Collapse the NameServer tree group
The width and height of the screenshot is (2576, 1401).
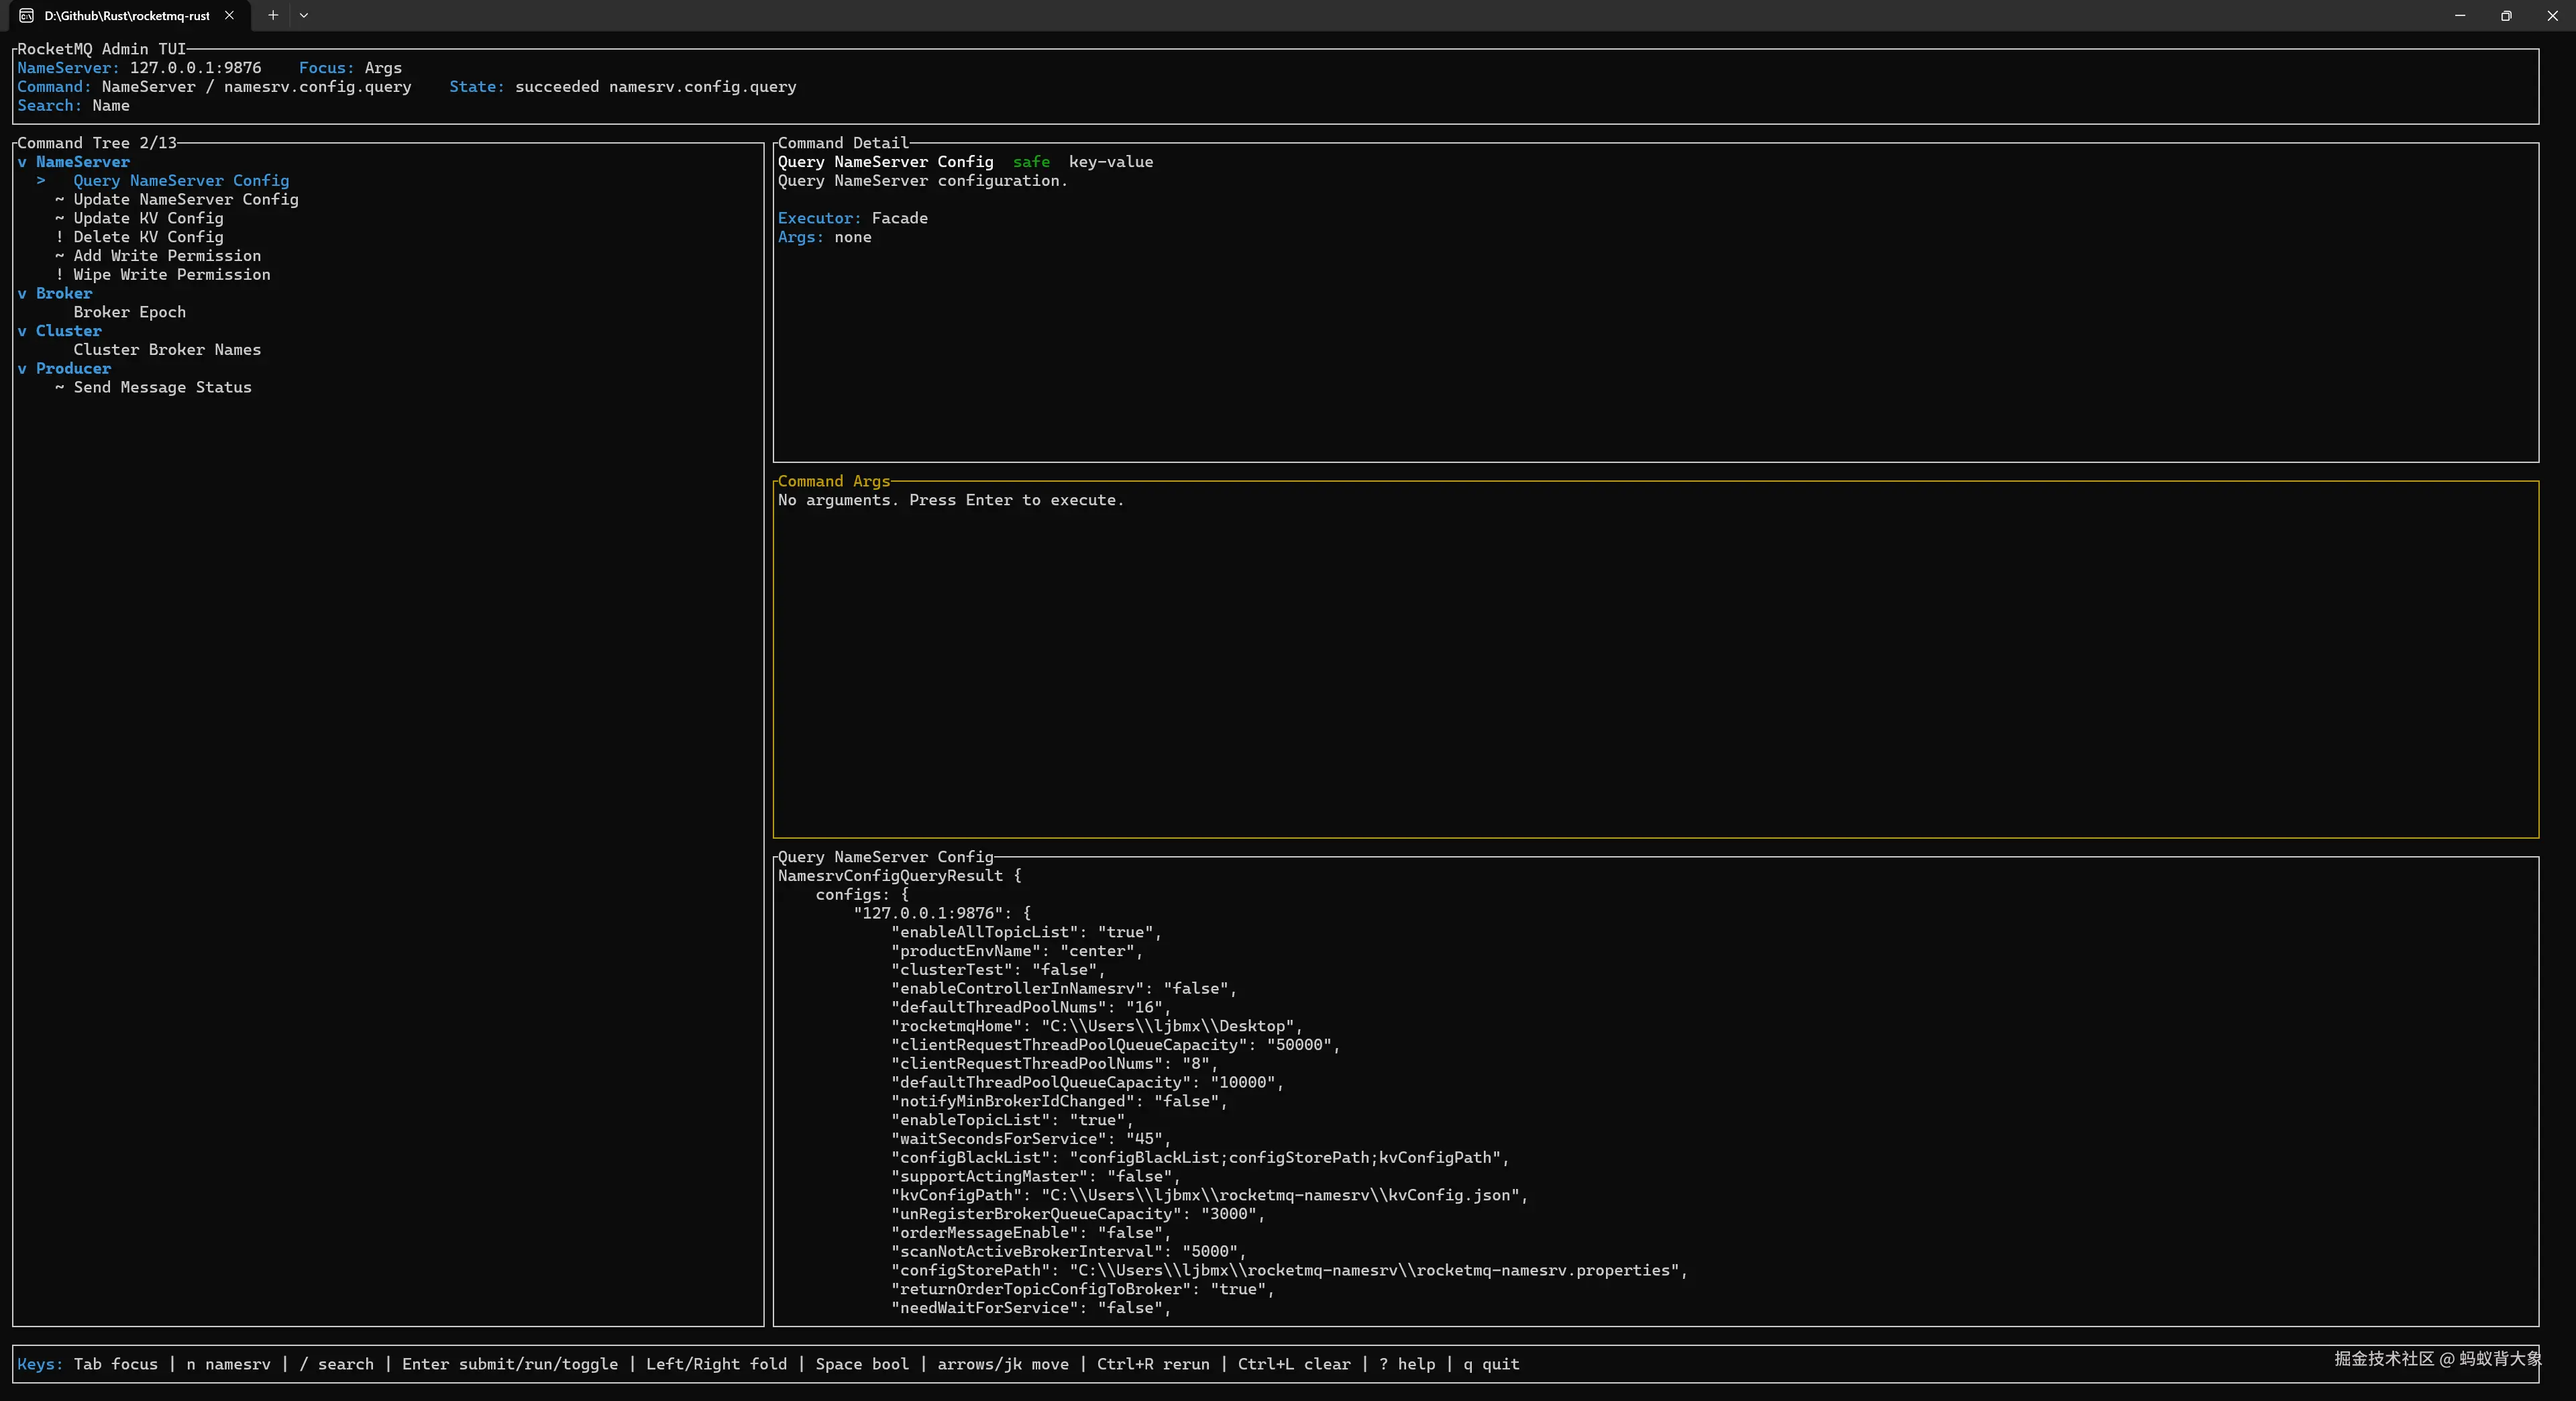tap(22, 162)
